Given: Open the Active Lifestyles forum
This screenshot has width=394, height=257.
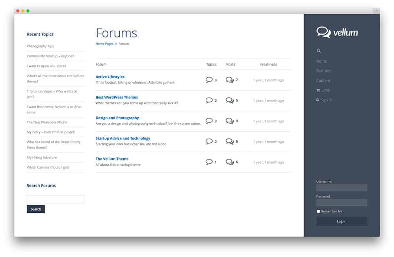Looking at the screenshot, I should (x=110, y=77).
